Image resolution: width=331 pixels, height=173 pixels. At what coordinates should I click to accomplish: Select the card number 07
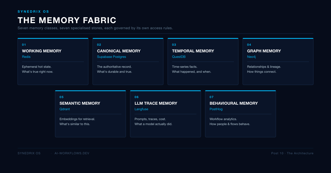click(x=212, y=97)
